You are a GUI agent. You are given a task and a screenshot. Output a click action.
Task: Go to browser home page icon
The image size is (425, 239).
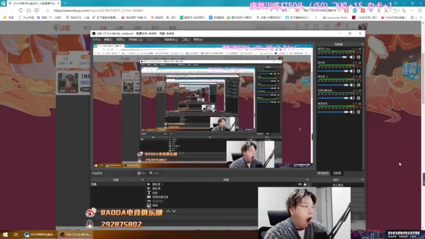pyautogui.click(x=29, y=10)
